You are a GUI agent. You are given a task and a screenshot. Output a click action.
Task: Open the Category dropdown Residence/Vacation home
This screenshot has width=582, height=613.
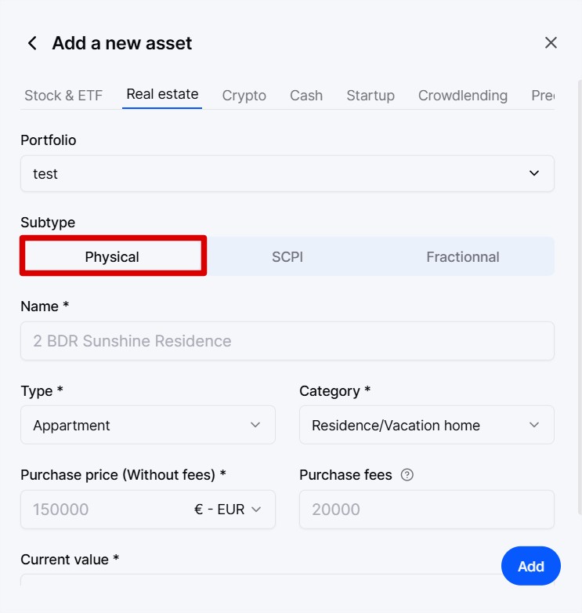(x=427, y=425)
